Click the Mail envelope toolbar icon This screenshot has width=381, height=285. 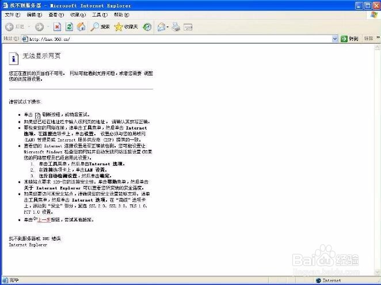point(161,27)
